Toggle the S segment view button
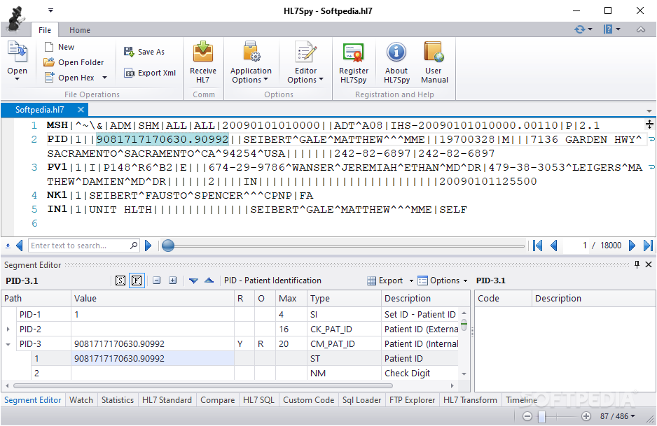Image resolution: width=657 pixels, height=426 pixels. pos(120,281)
